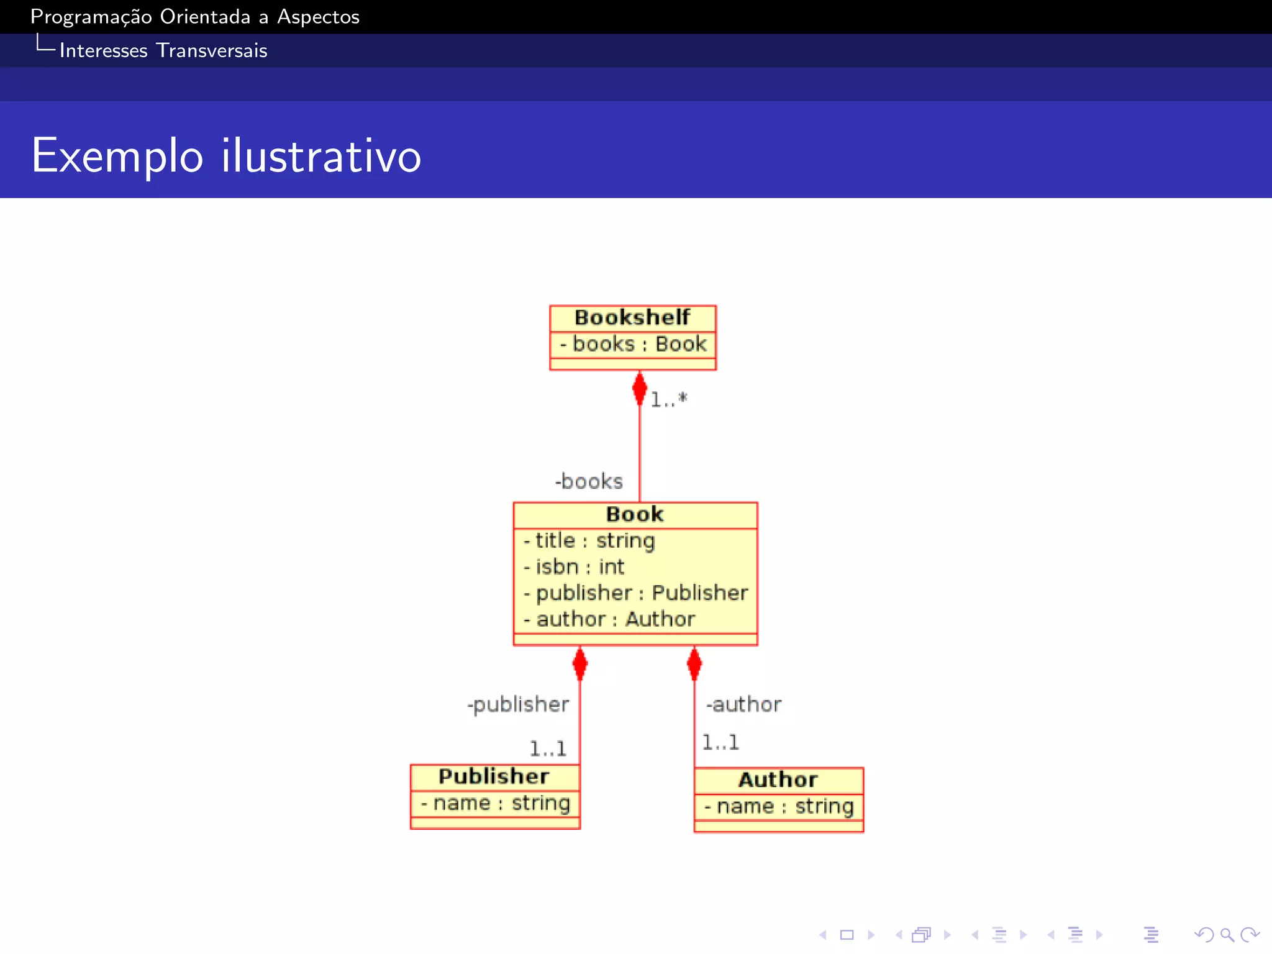Jump to next subsection arrow
This screenshot has height=954, width=1272.
pyautogui.click(x=1024, y=935)
